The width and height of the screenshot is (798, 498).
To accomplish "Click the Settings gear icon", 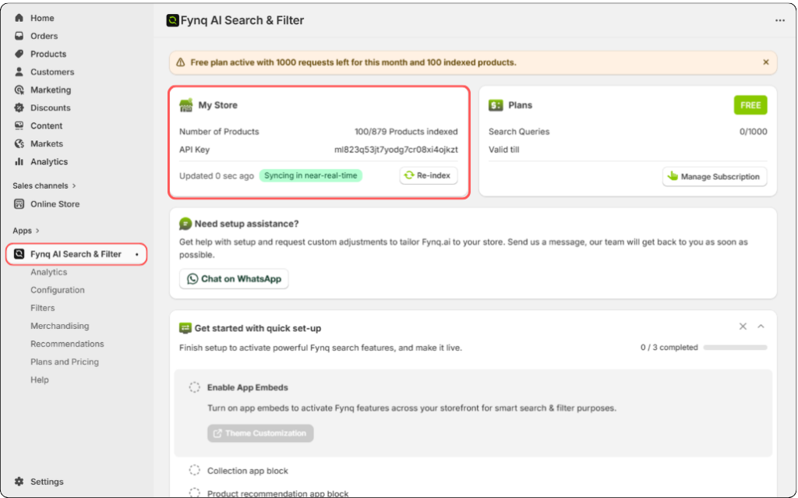I will (x=19, y=481).
